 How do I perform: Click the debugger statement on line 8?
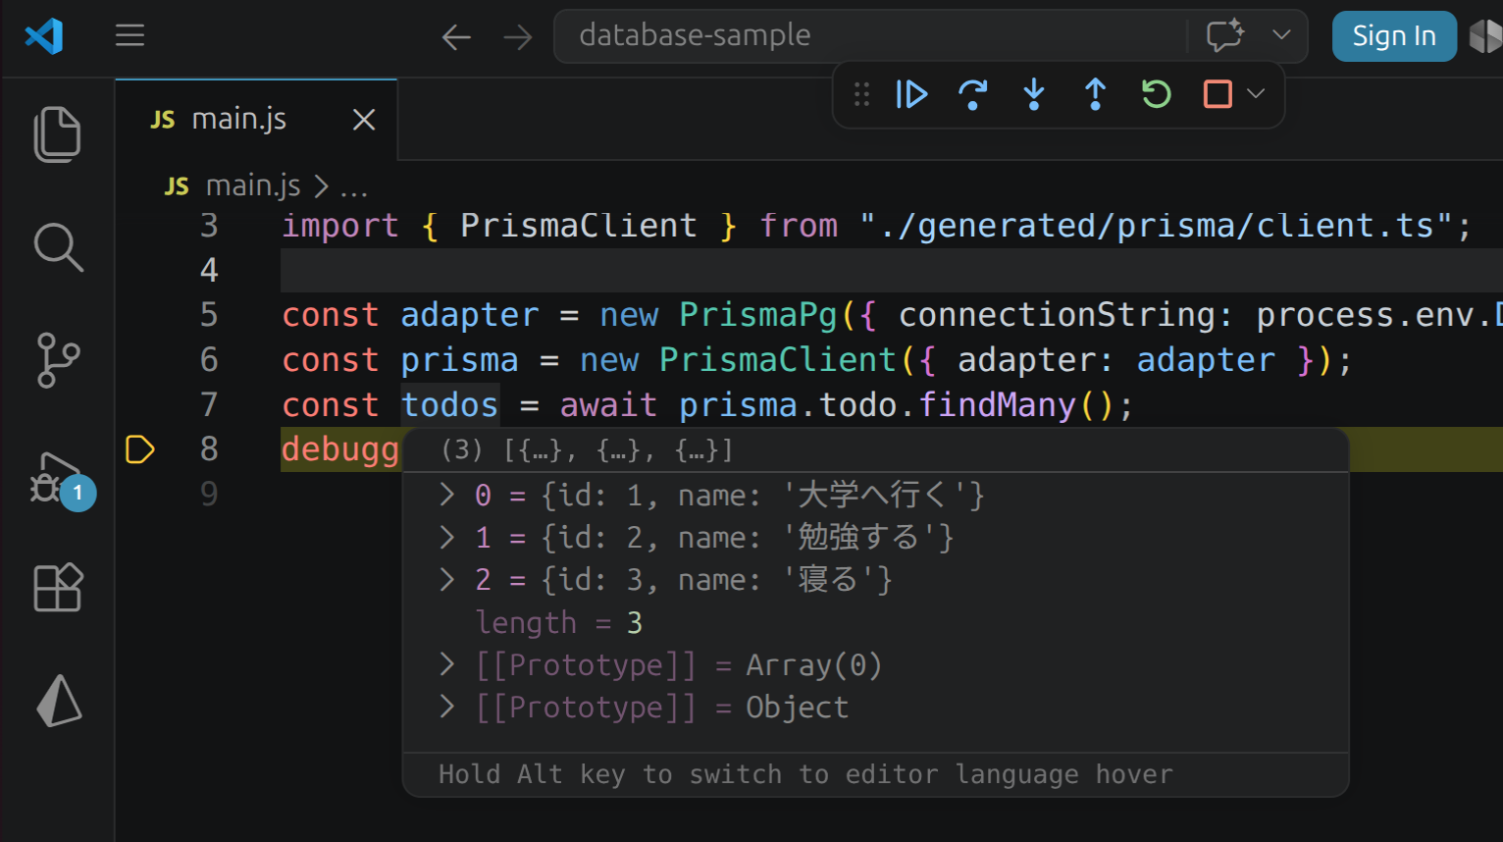340,449
